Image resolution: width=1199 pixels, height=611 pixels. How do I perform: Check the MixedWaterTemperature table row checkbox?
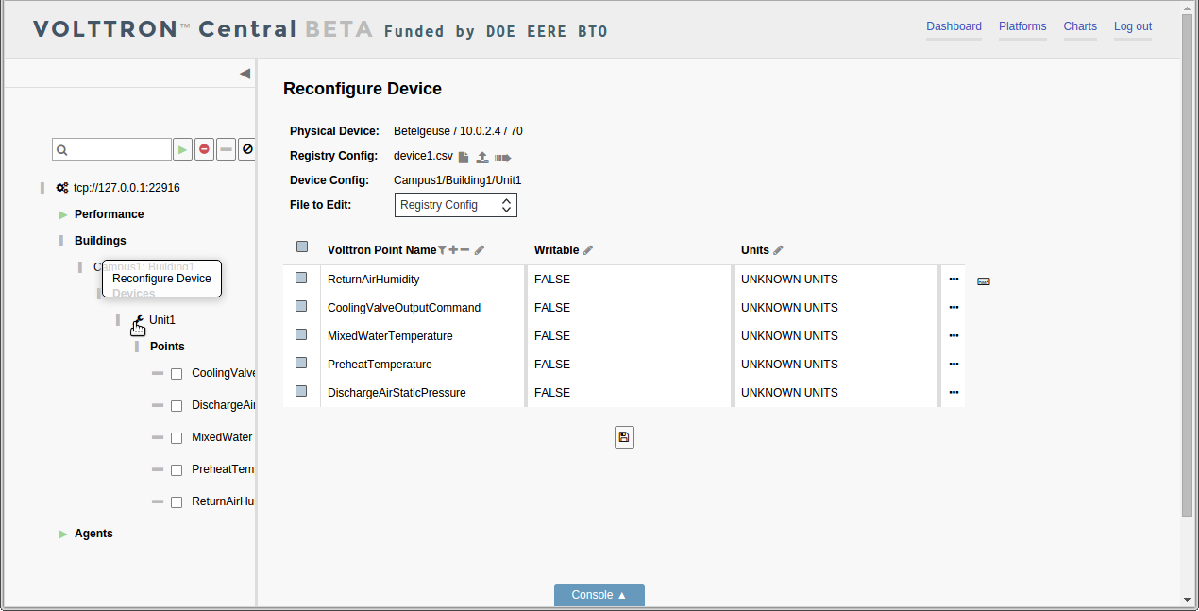point(301,334)
